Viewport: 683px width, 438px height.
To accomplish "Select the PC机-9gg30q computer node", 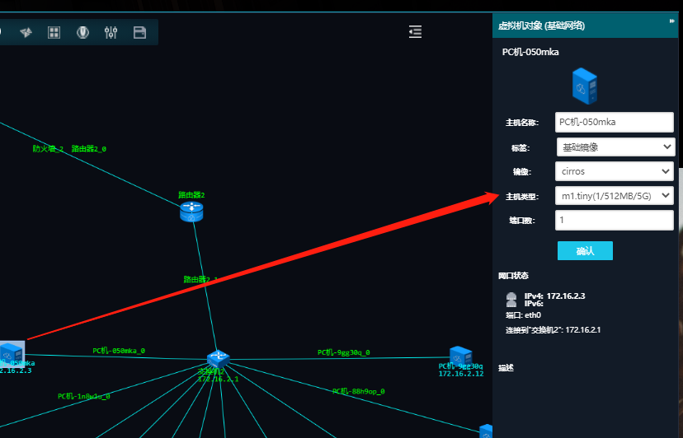I will [460, 355].
